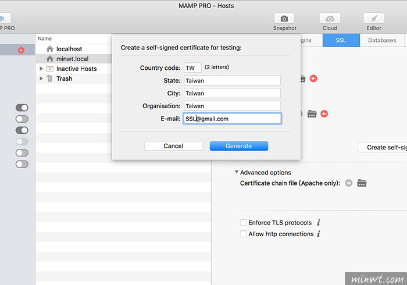
Task: Click the Cancel button
Action: pos(173,146)
